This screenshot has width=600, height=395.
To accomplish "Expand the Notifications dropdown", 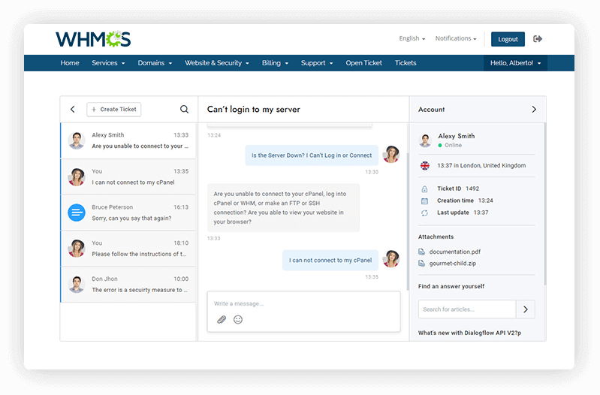I will click(x=455, y=39).
